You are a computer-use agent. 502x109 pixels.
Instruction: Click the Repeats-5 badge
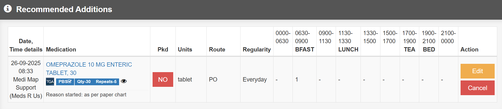pos(106,82)
